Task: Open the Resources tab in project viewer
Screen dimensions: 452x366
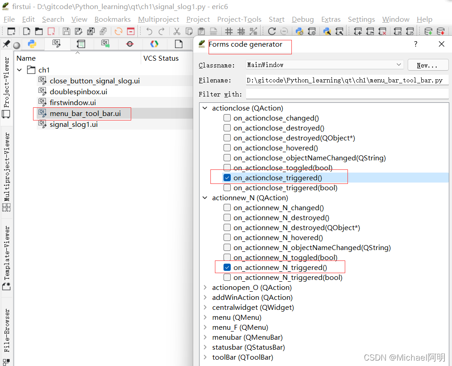Action: (x=81, y=44)
